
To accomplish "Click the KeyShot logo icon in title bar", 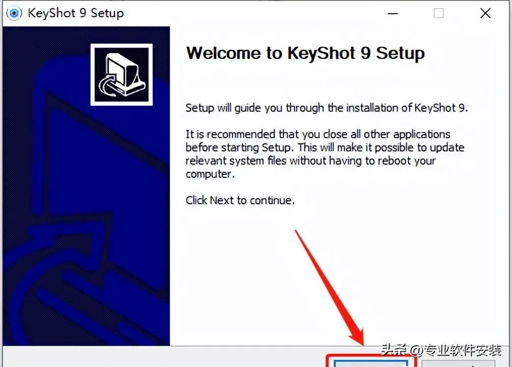I will (x=14, y=13).
